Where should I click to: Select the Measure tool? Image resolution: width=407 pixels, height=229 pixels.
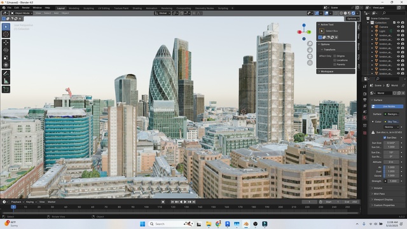pos(6,81)
